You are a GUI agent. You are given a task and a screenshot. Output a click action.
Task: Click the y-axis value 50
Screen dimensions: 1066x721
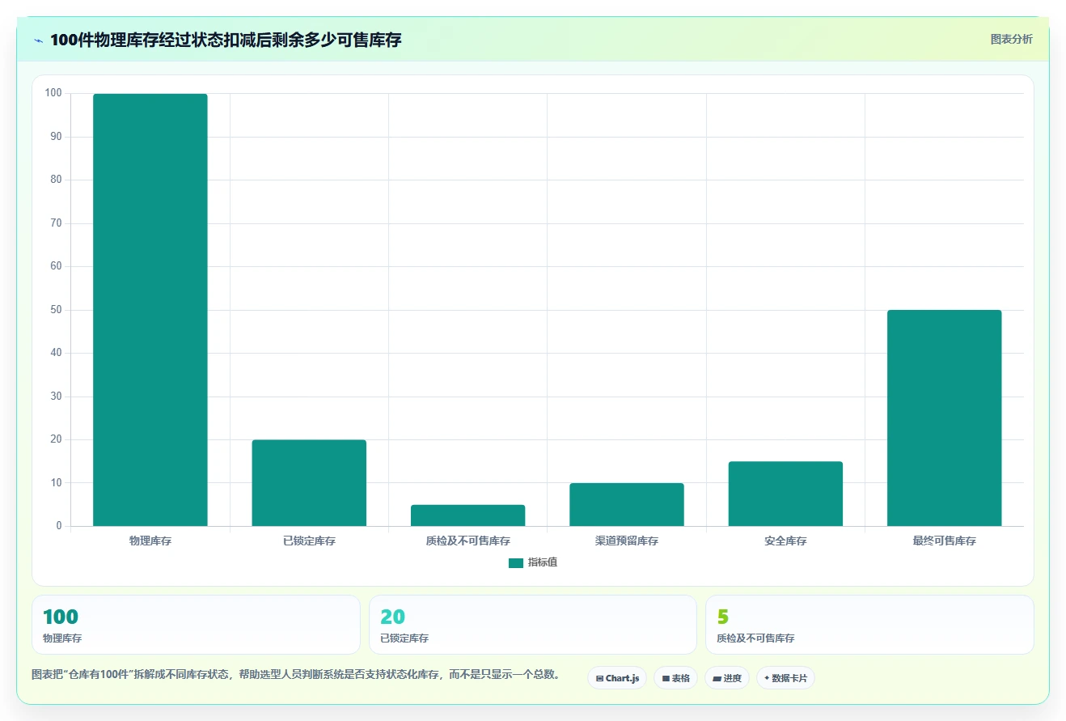(x=56, y=310)
